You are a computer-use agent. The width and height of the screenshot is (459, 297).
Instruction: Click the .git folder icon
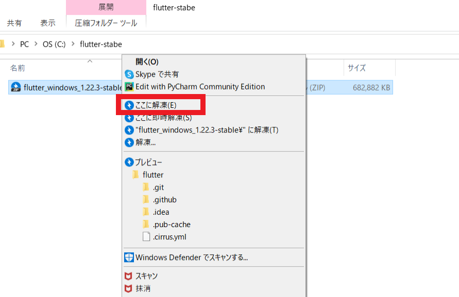[x=146, y=187]
